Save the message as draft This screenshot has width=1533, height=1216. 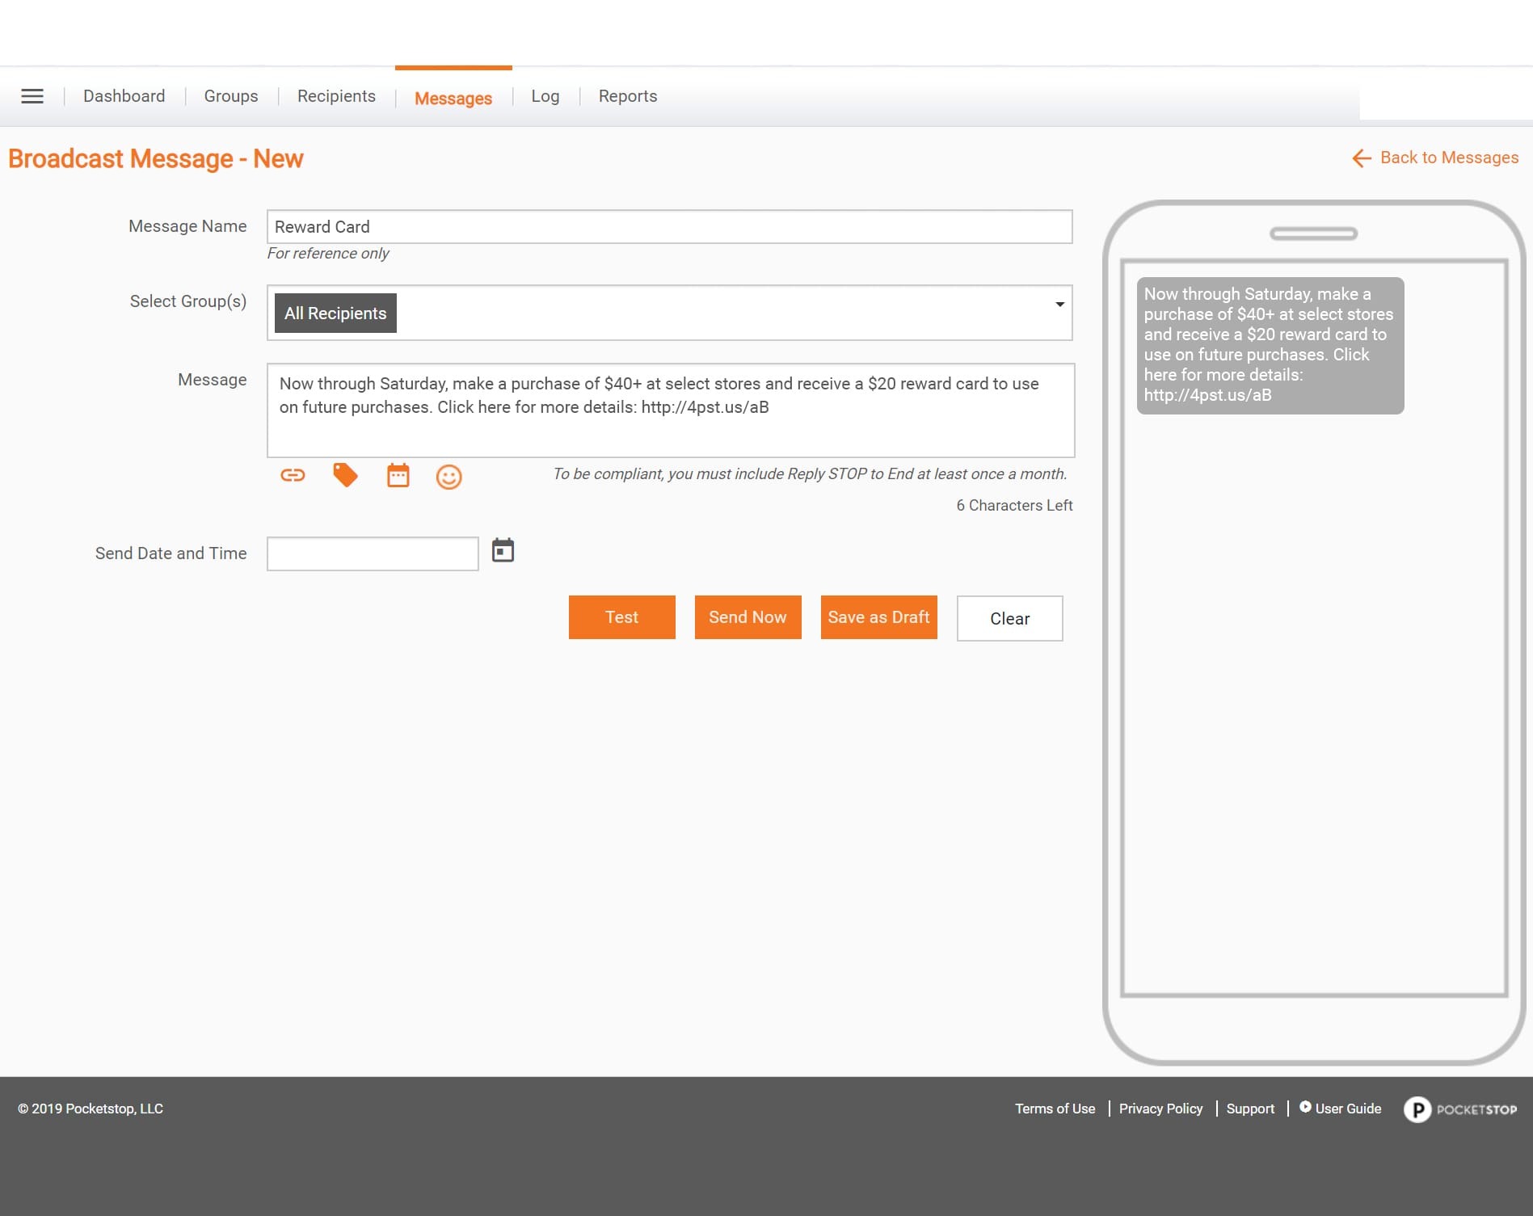click(x=878, y=617)
